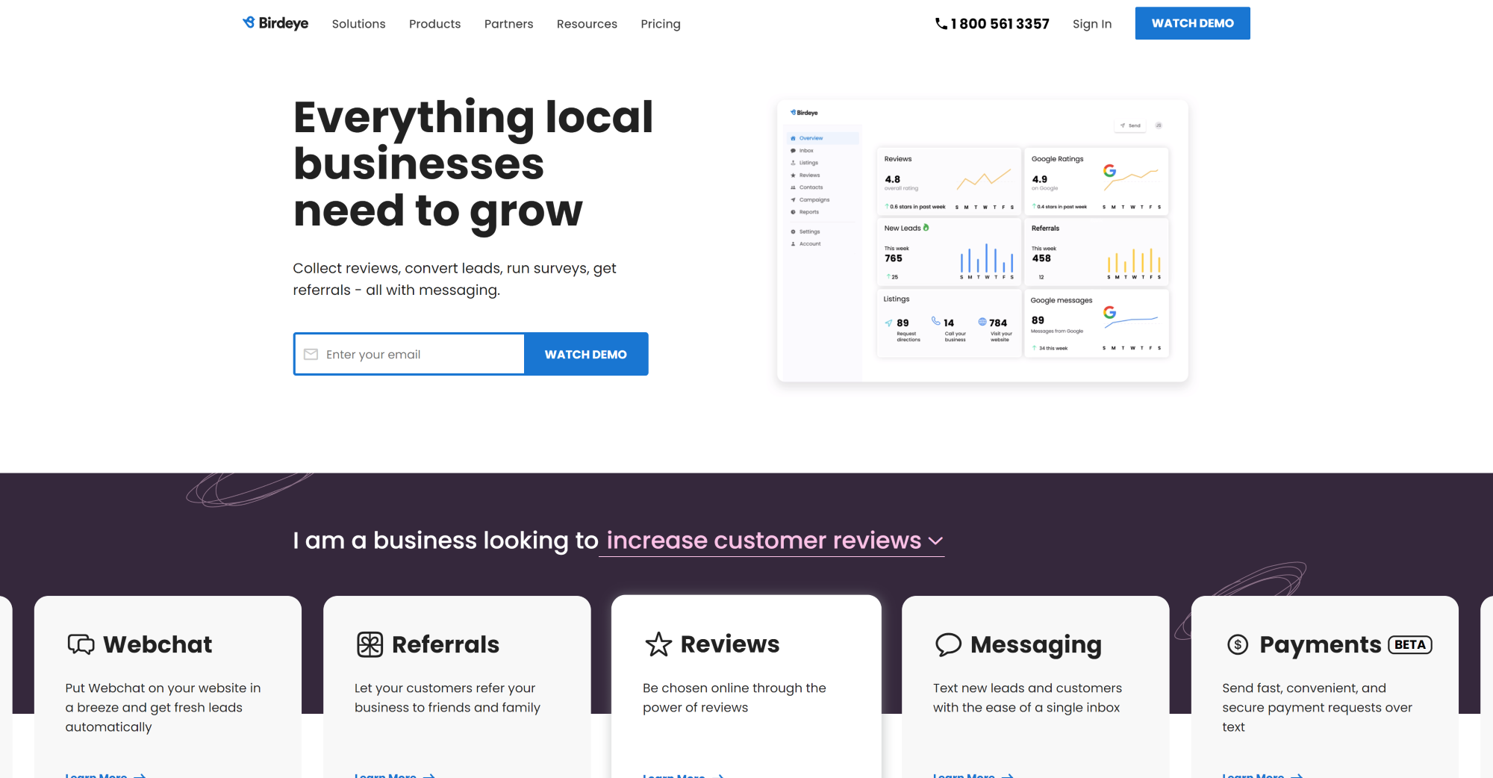Open the Sign In link
Viewport: 1493px width, 778px height.
pos(1091,23)
